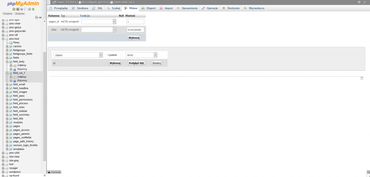Switch to the Przeglądaj tab
This screenshot has width=370, height=177.
click(x=58, y=8)
